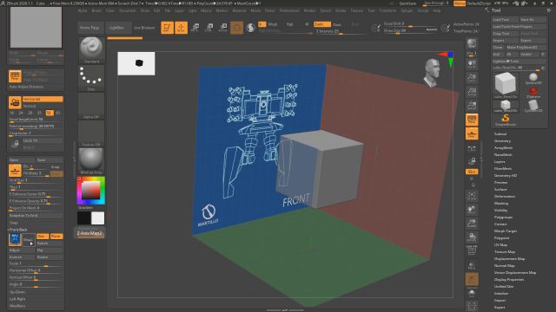Click the AAHalf icon on right shelf
556x312 pixels.
pyautogui.click(x=472, y=106)
